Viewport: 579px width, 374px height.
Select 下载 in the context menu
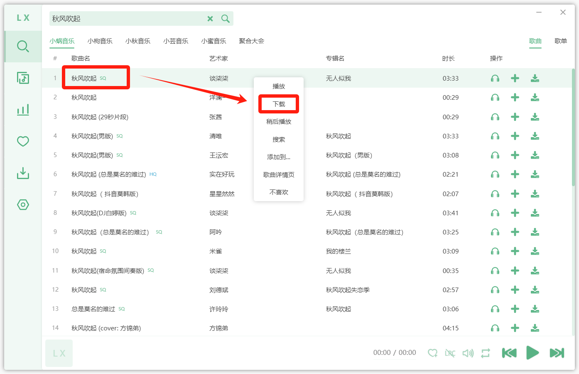pos(278,104)
